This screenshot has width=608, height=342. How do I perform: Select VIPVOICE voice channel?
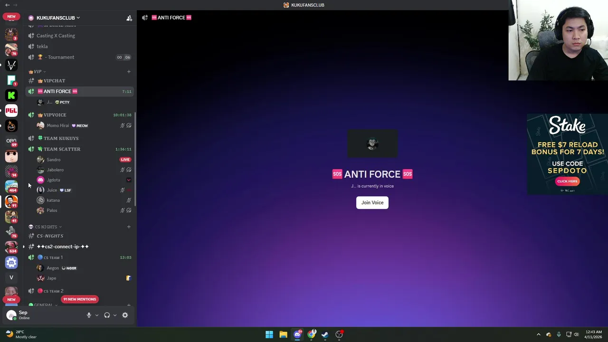tap(80, 115)
